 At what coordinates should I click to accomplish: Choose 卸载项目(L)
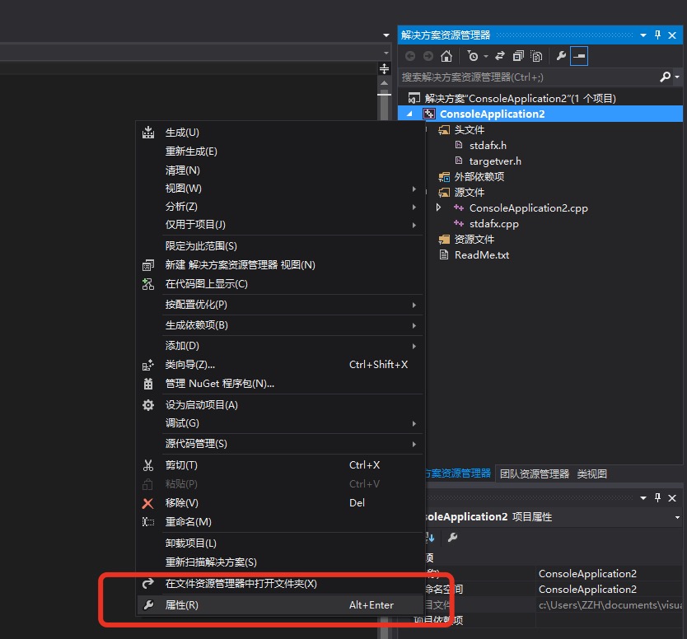279,543
